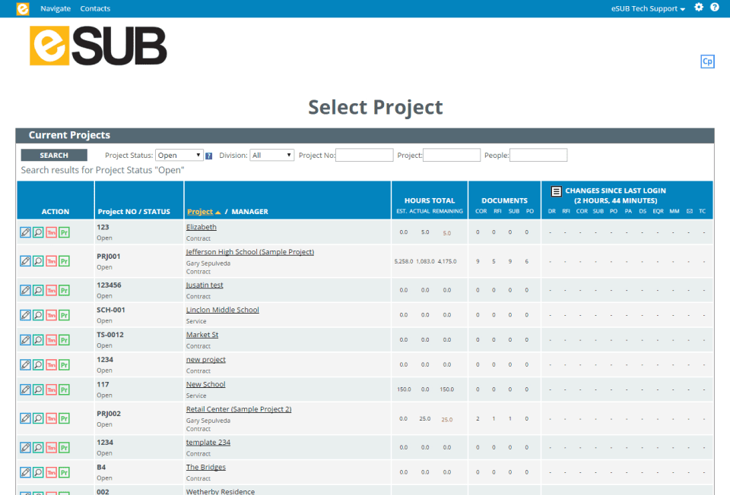Click the edit pencil icon for Elizabeth project
The width and height of the screenshot is (730, 495).
click(x=26, y=232)
